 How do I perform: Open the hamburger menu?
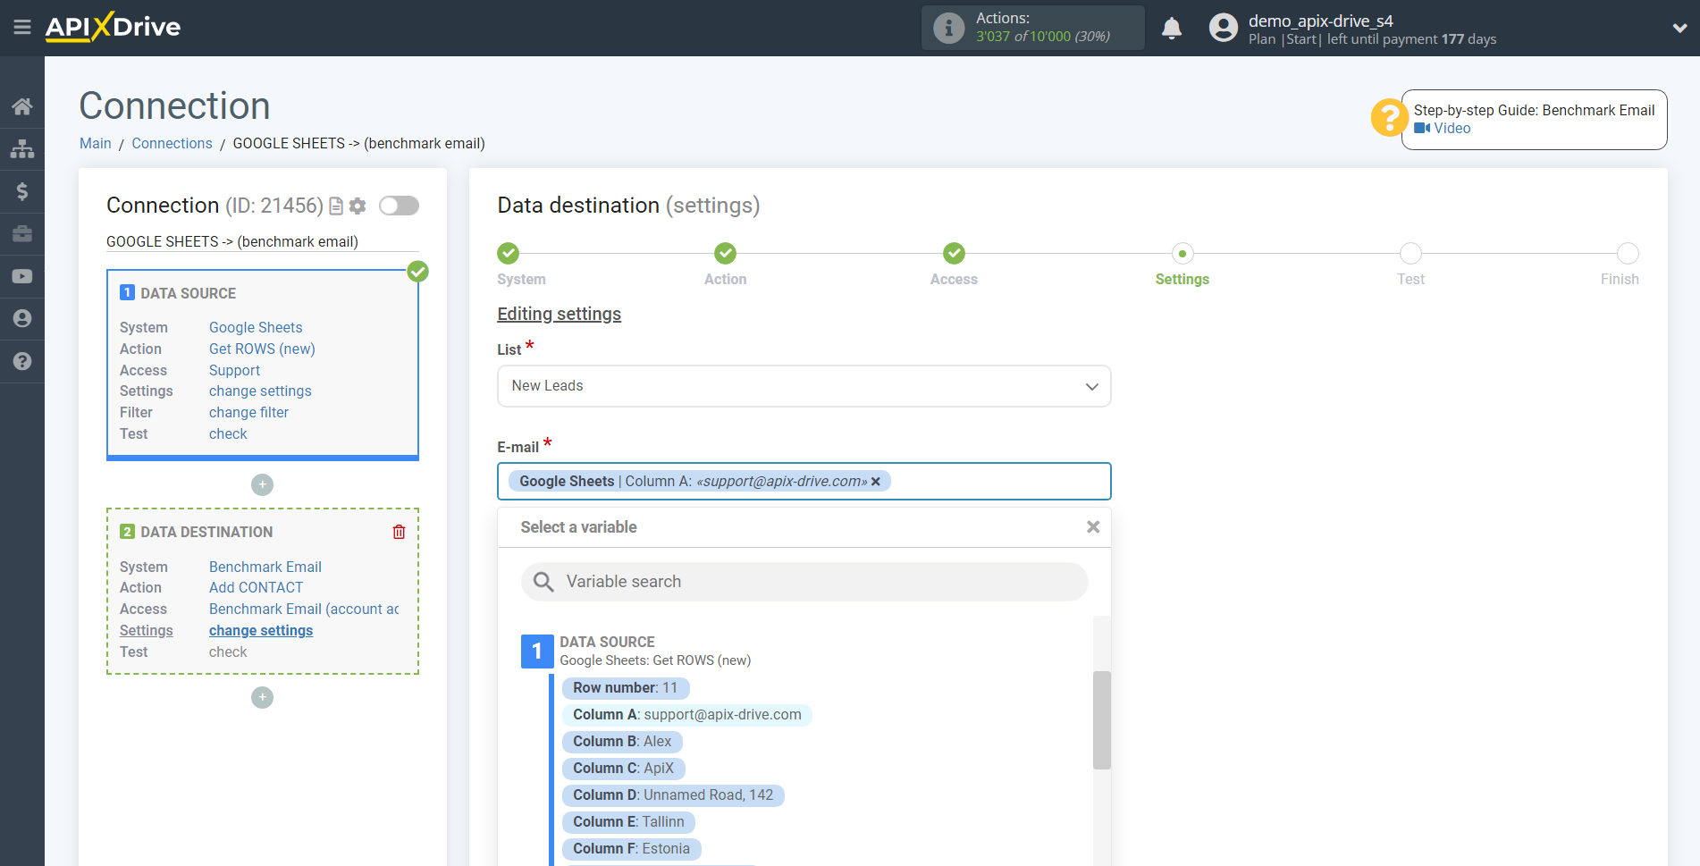tap(22, 28)
